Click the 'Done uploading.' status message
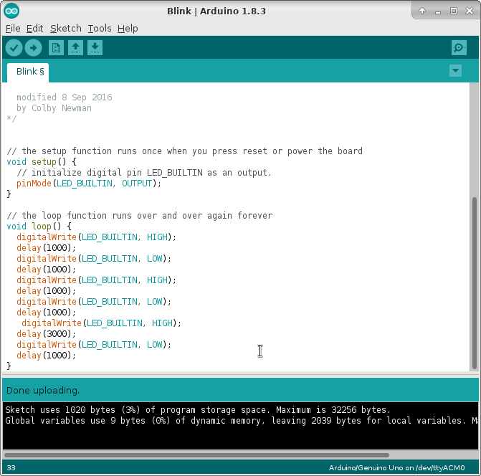Image resolution: width=481 pixels, height=476 pixels. (x=43, y=391)
